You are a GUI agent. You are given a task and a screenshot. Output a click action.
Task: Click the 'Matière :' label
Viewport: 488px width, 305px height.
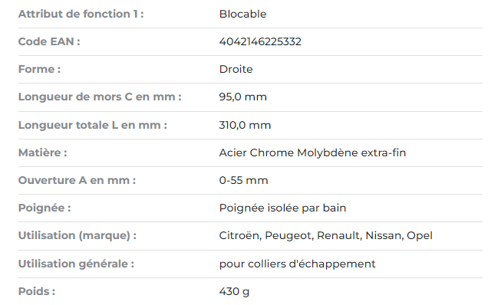point(43,152)
